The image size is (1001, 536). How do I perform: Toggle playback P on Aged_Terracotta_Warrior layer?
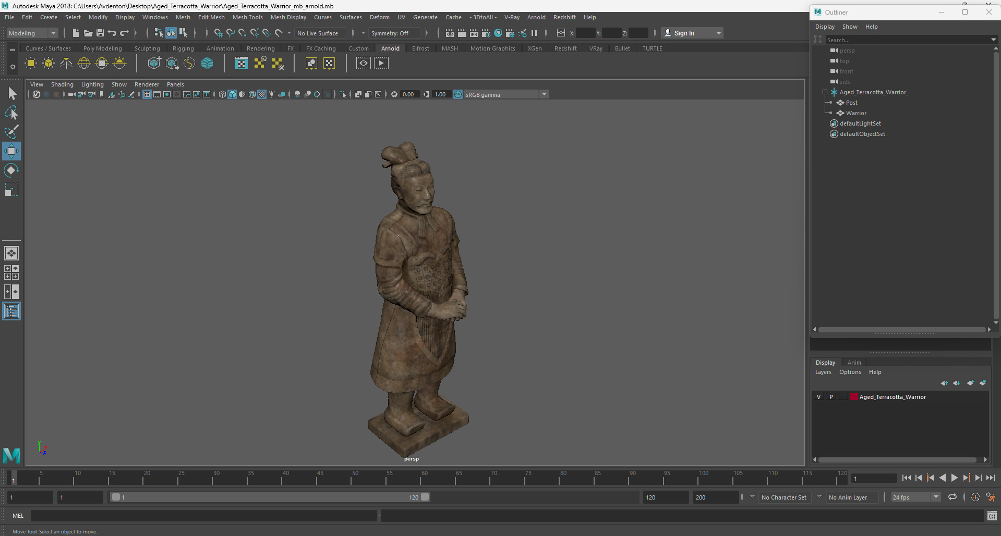[831, 397]
